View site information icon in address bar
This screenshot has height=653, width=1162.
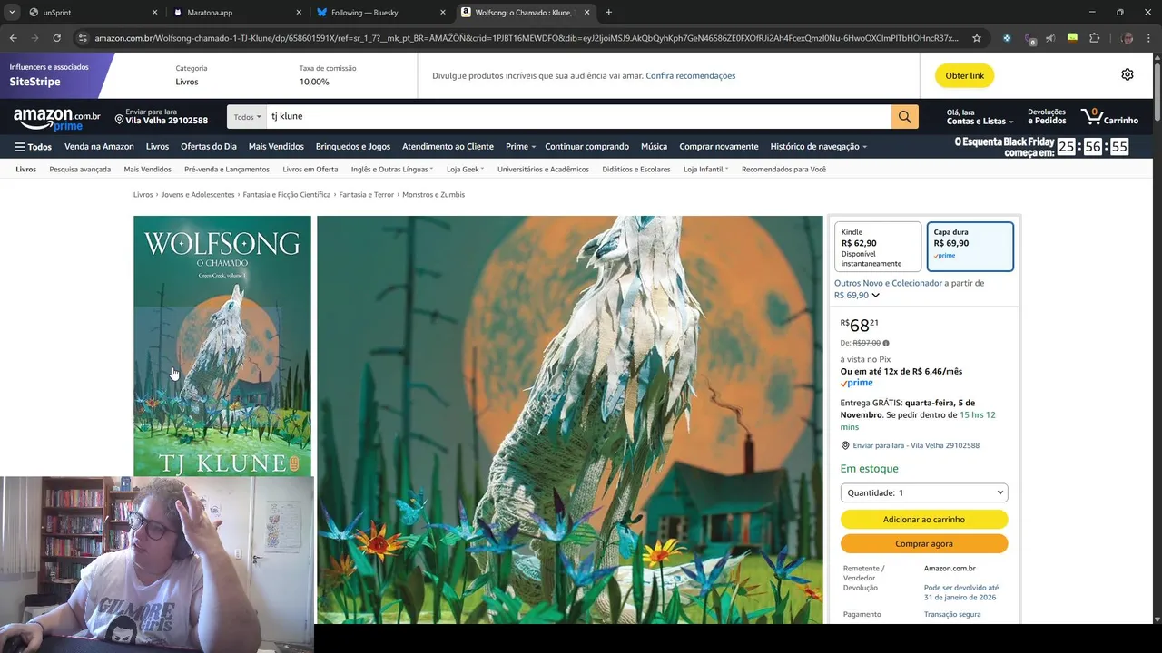(83, 38)
